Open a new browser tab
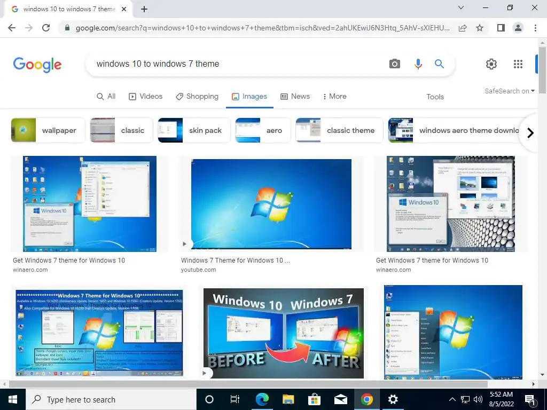The height and width of the screenshot is (410, 547). click(144, 9)
